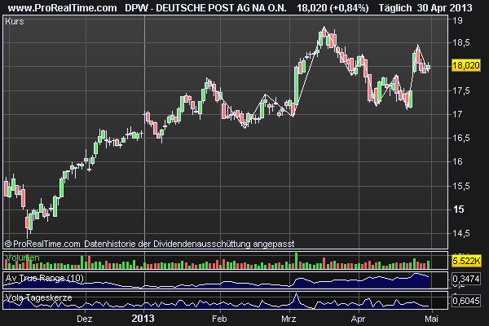Click the Vola Tageskerze label
489x326 pixels.
38,297
